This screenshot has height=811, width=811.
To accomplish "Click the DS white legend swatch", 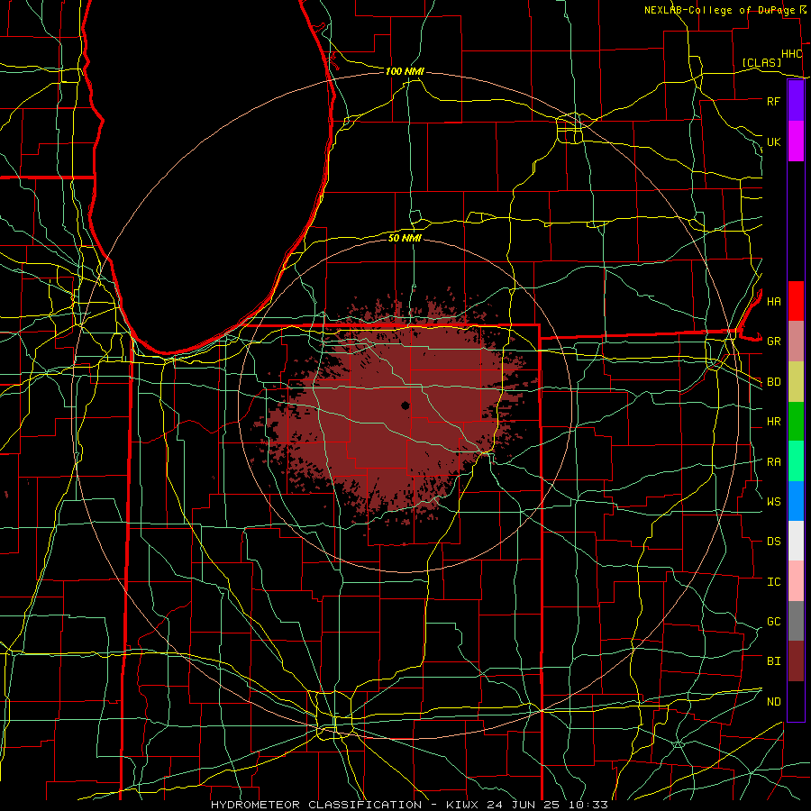I will pos(796,541).
